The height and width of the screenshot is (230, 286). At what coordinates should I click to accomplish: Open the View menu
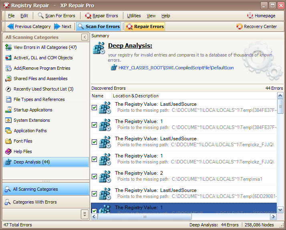151,16
